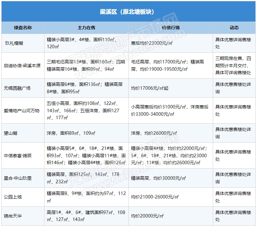This screenshot has width=257, height=227.
Task: Select the 动态 column header
Action: click(234, 28)
